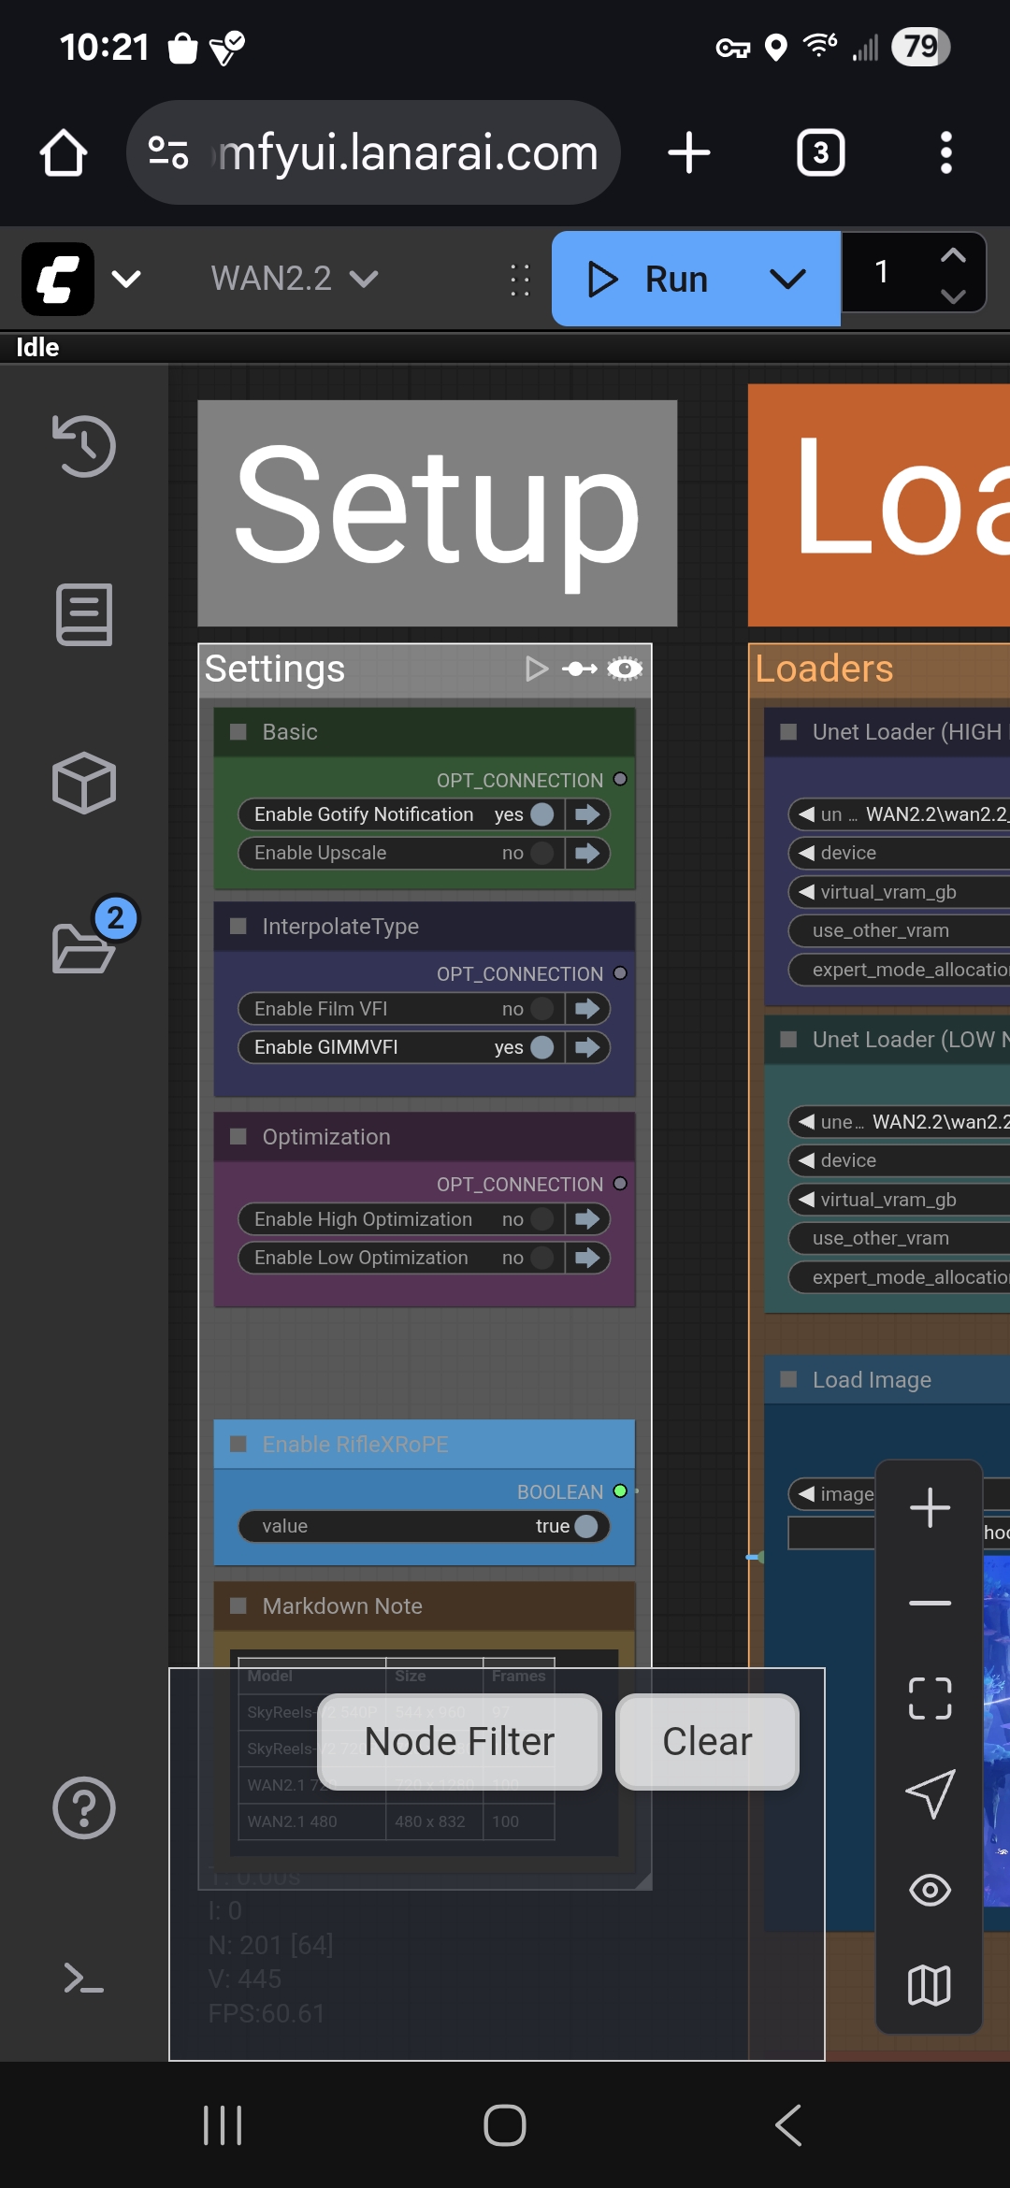
Task: Click the arrow next to Enable GIMMVFI
Action: tap(587, 1047)
